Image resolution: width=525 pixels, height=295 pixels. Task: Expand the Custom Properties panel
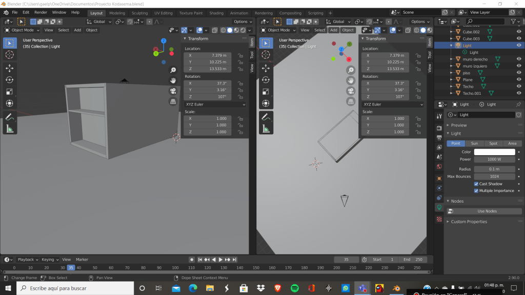tap(469, 222)
